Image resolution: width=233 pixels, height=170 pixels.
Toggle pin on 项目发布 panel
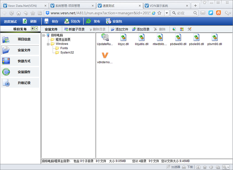point(32,28)
